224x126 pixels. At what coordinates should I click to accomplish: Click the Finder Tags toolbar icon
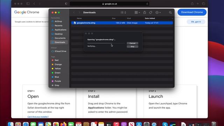click(x=150, y=13)
